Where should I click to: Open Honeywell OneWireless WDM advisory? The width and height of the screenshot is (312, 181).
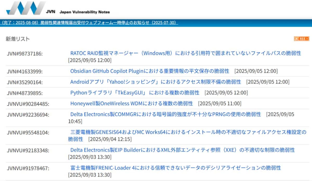click(x=132, y=103)
